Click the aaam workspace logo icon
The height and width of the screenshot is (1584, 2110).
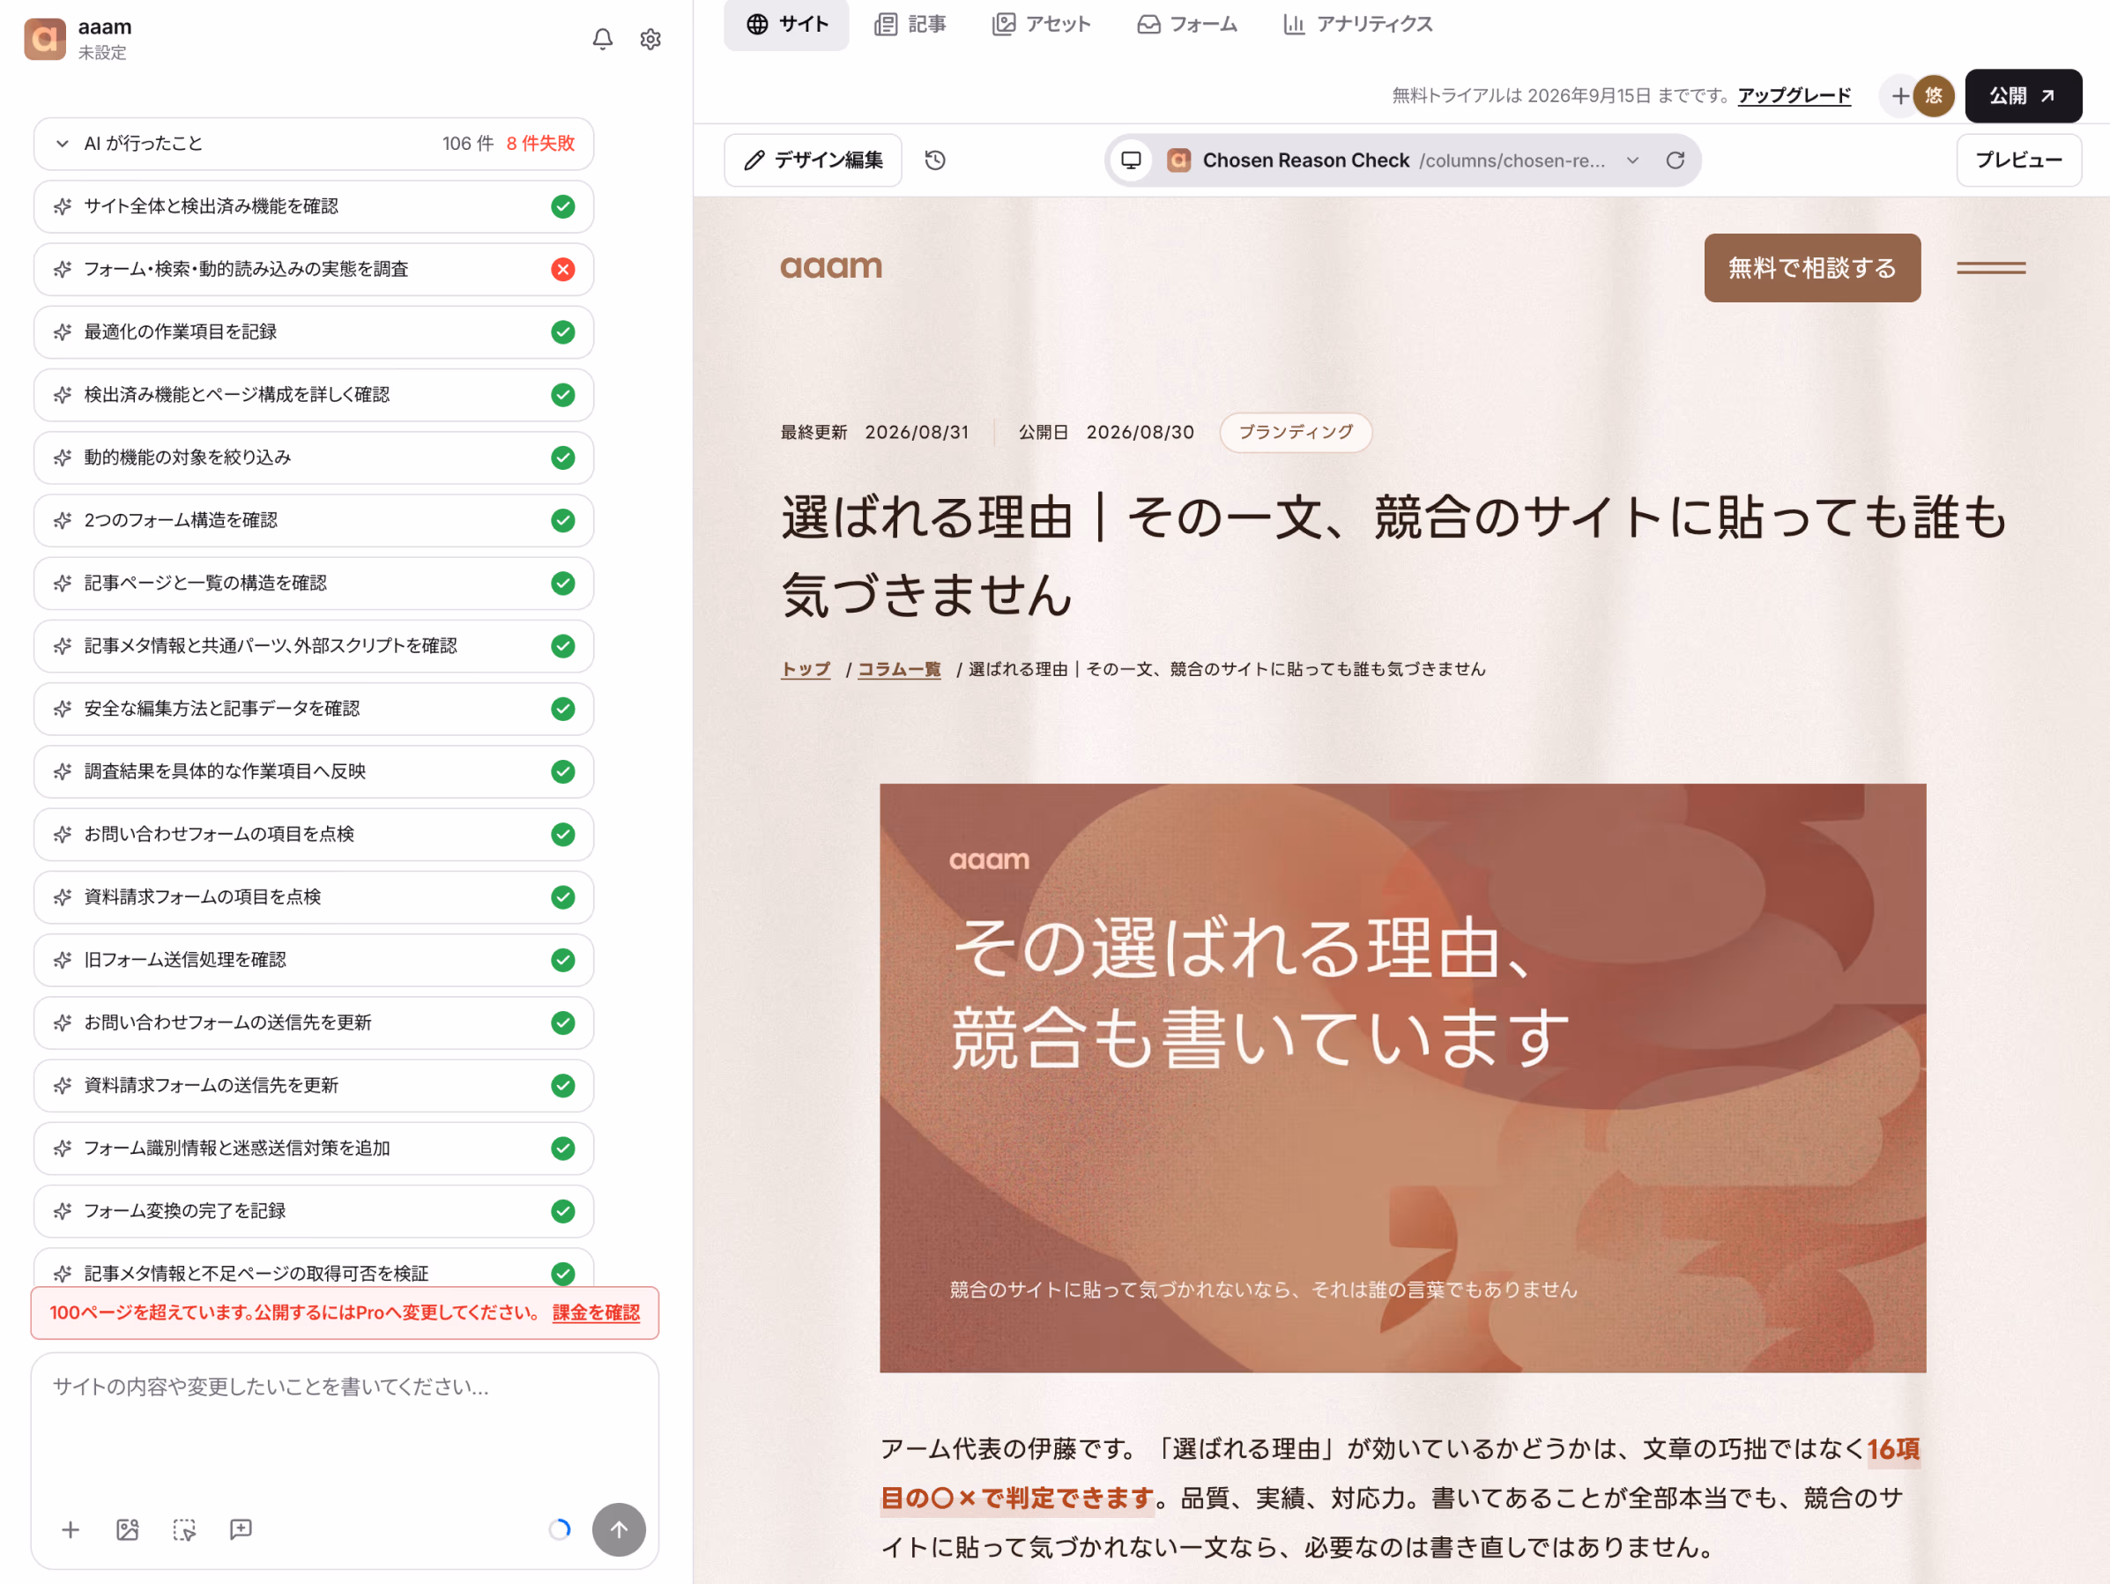(x=45, y=39)
